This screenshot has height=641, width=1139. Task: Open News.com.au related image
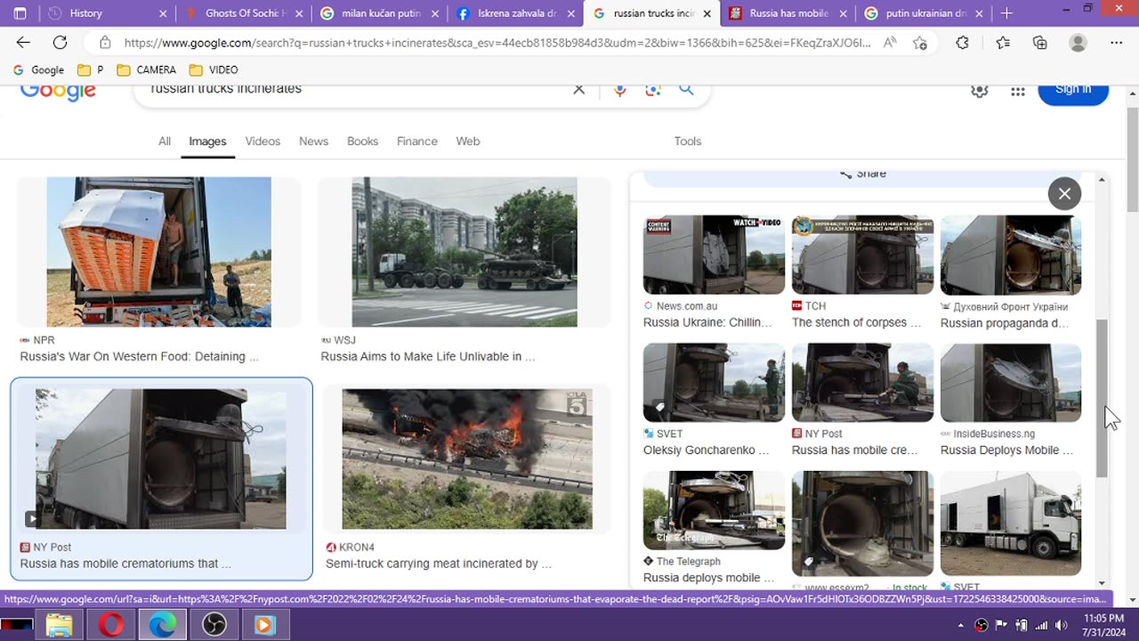(x=714, y=255)
